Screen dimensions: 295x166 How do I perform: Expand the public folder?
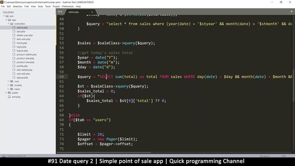(6, 93)
